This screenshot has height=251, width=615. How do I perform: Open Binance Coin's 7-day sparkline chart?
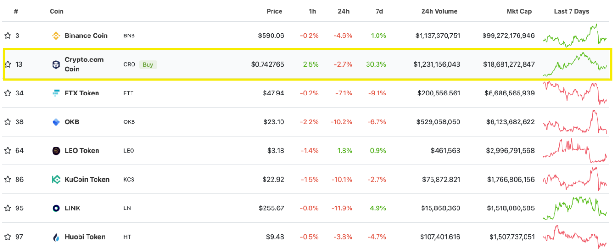(575, 35)
